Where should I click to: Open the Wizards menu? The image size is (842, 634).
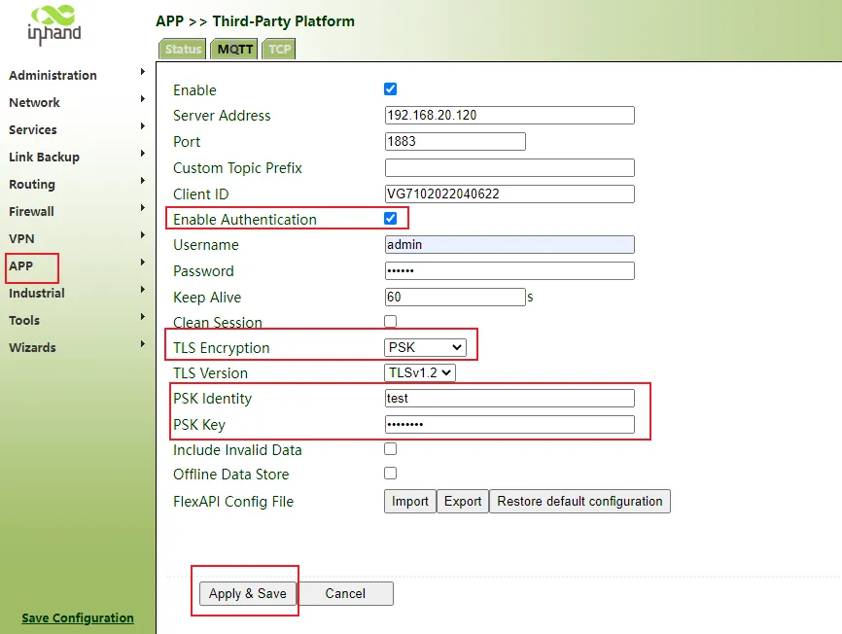click(x=32, y=348)
